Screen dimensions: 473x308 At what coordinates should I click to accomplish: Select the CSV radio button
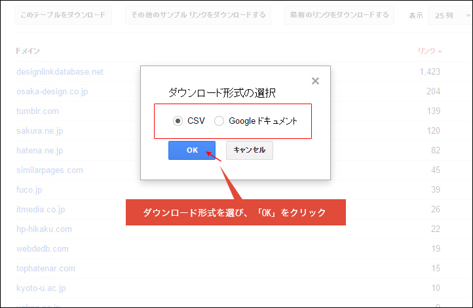click(x=178, y=121)
